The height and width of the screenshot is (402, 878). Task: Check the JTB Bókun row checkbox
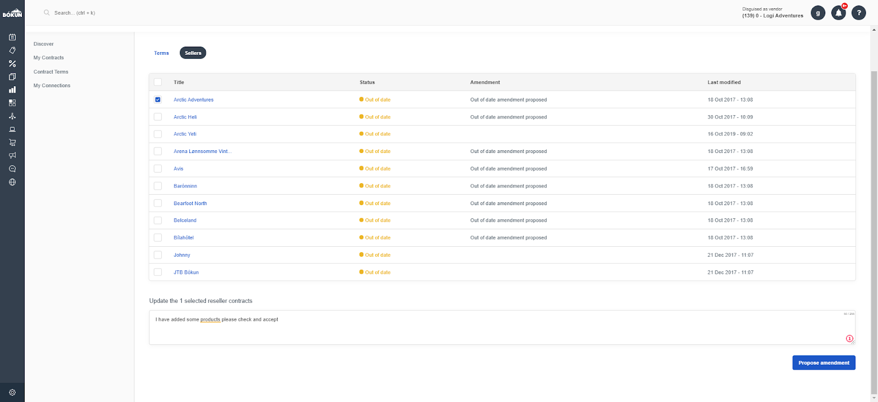158,273
